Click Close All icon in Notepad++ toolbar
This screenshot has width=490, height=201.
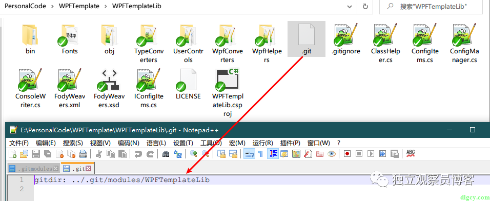click(x=71, y=154)
